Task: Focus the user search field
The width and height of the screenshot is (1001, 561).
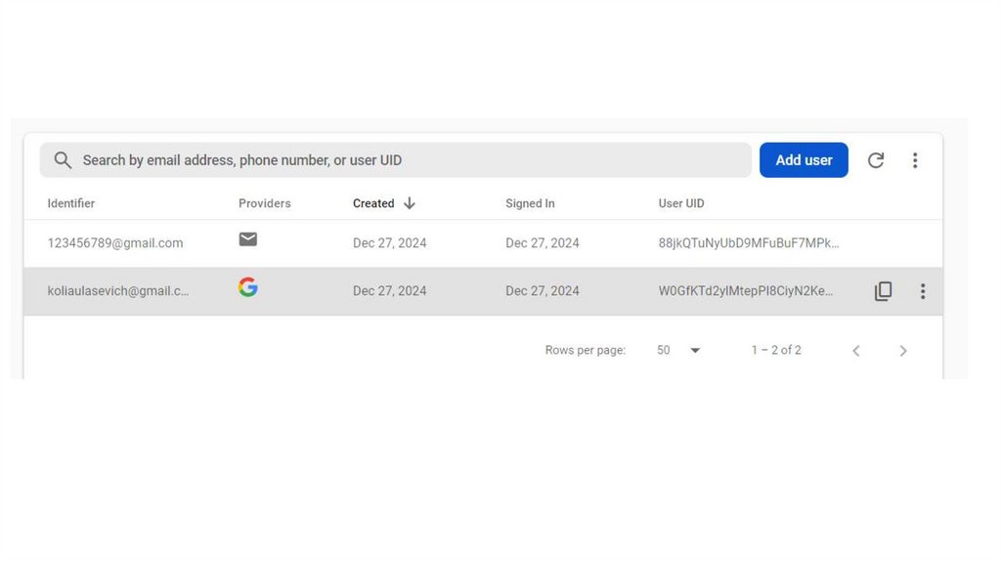Action: click(x=411, y=160)
